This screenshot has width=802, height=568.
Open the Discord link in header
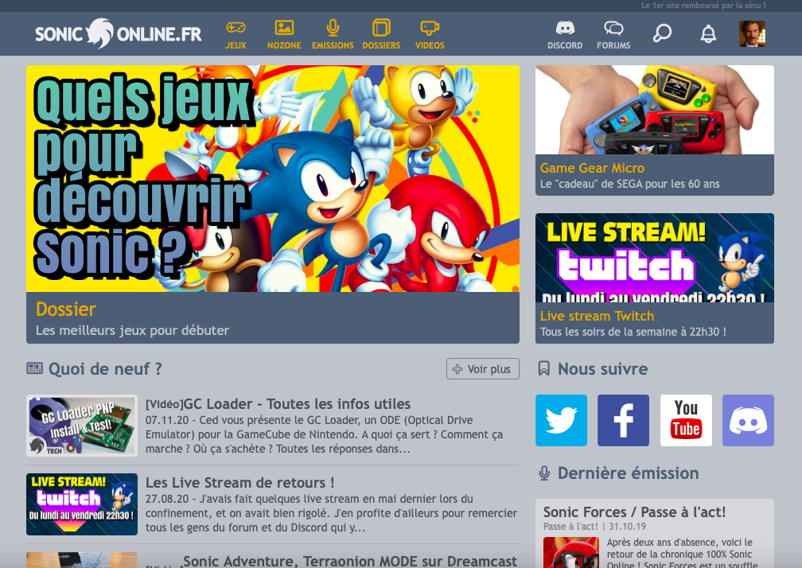click(565, 34)
